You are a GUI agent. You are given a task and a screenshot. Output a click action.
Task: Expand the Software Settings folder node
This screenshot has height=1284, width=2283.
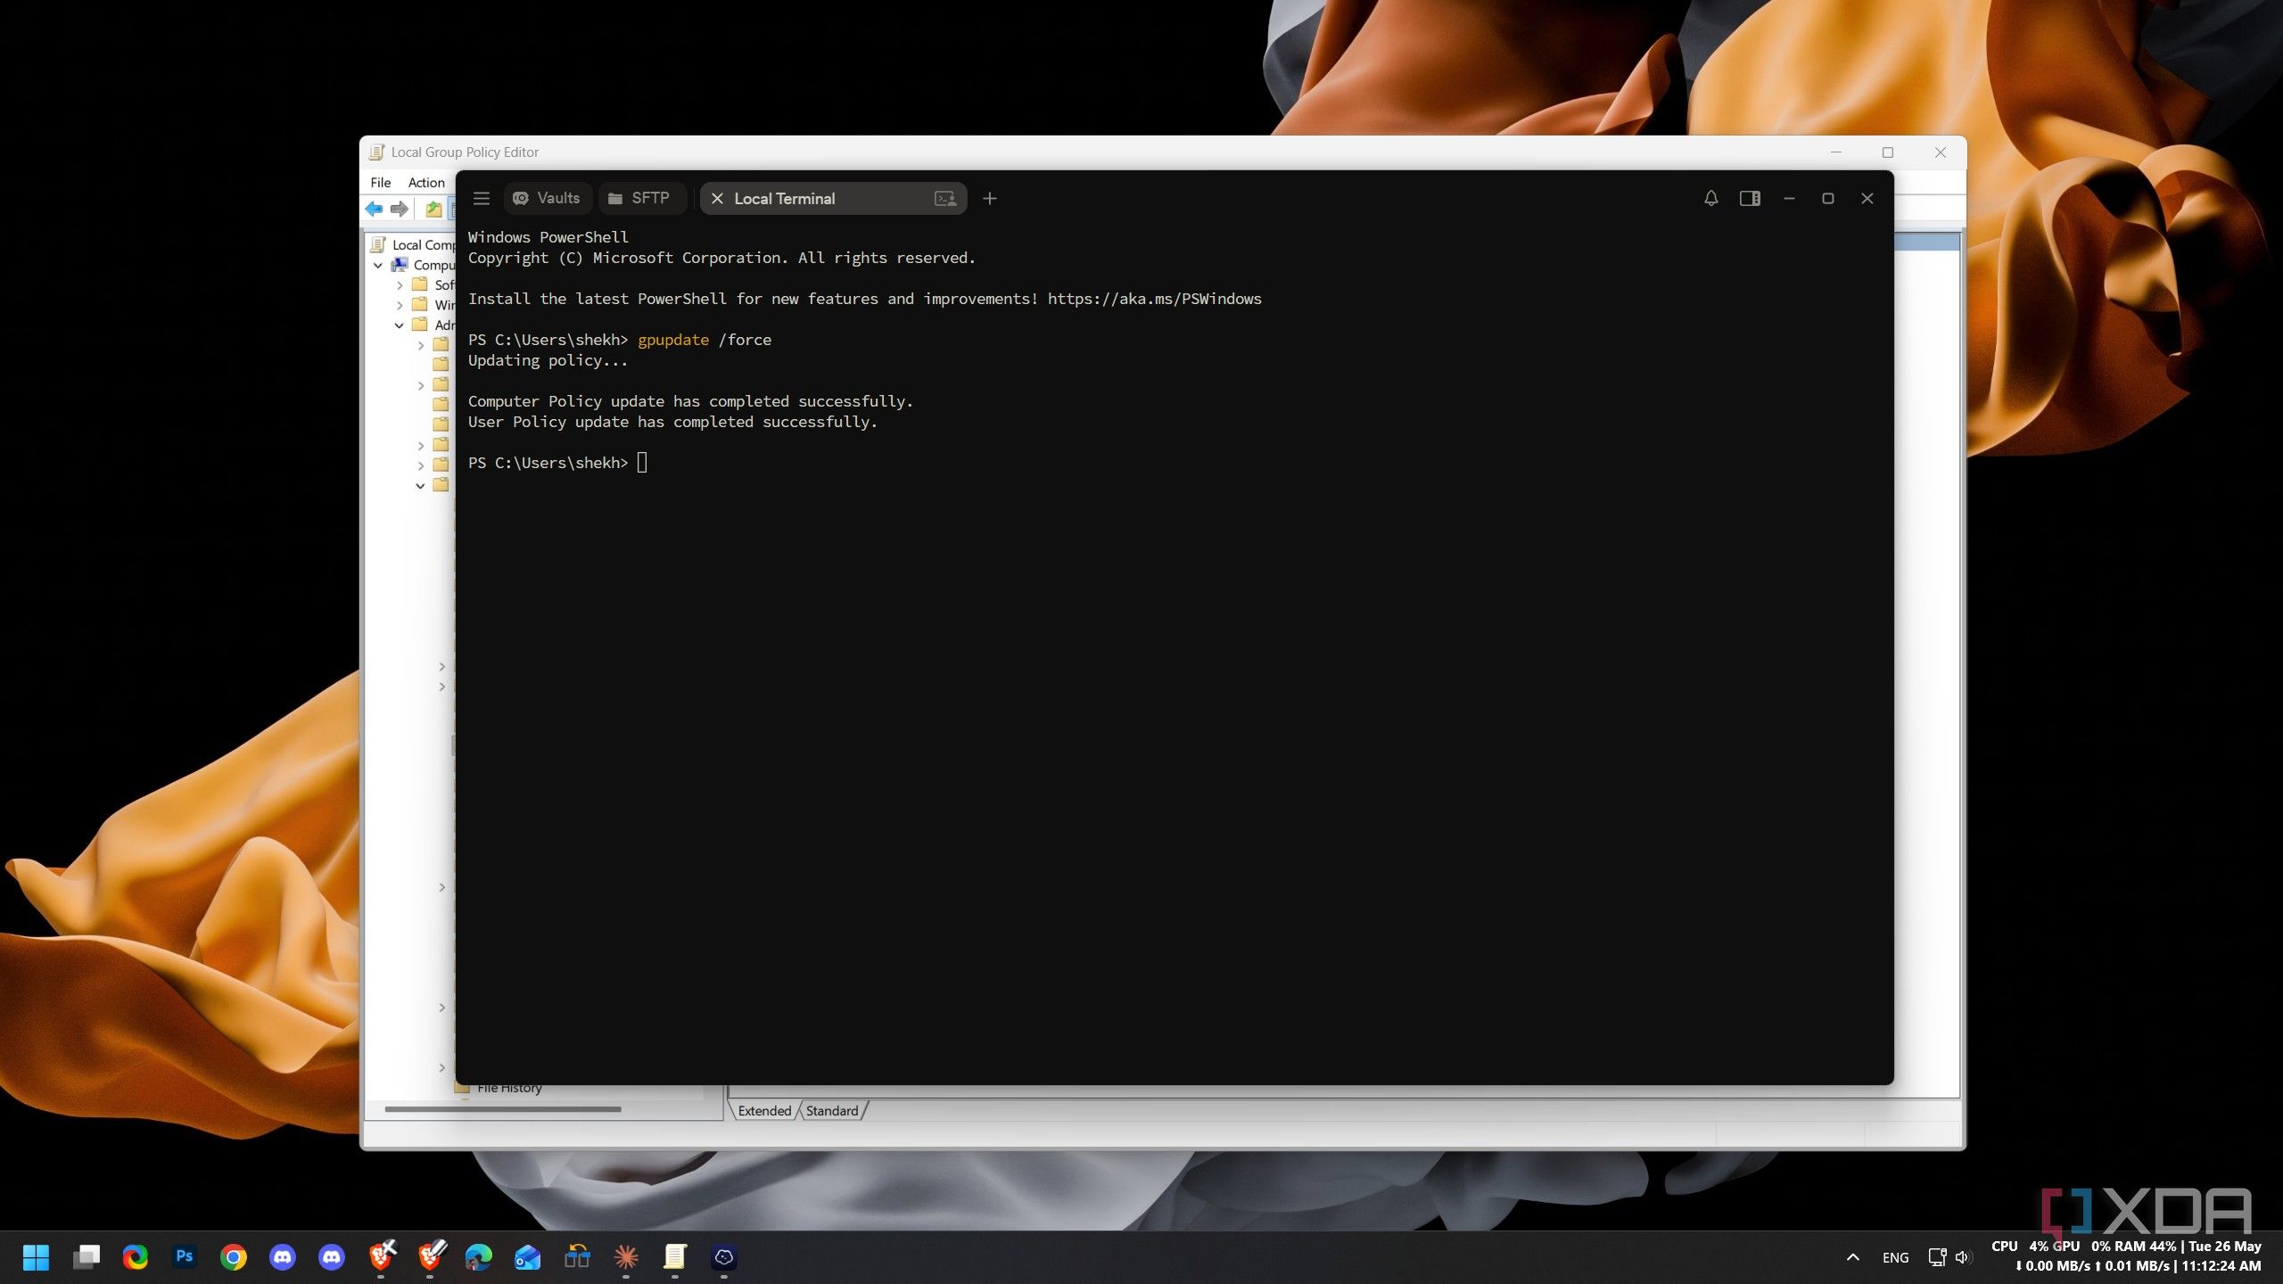[400, 285]
